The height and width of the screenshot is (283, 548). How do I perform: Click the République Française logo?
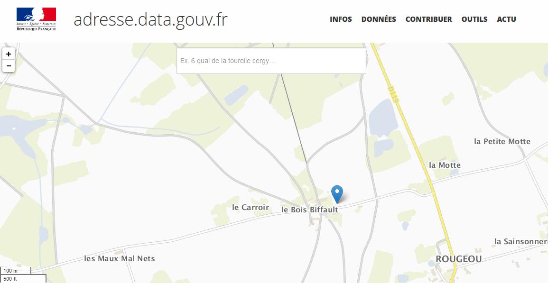click(x=37, y=19)
